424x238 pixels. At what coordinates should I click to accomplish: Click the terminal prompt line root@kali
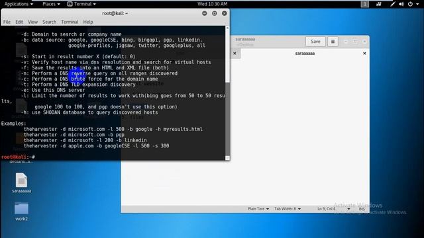coord(18,157)
